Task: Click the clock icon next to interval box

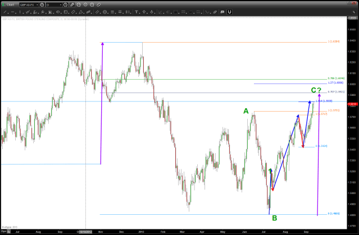Action: point(66,4)
